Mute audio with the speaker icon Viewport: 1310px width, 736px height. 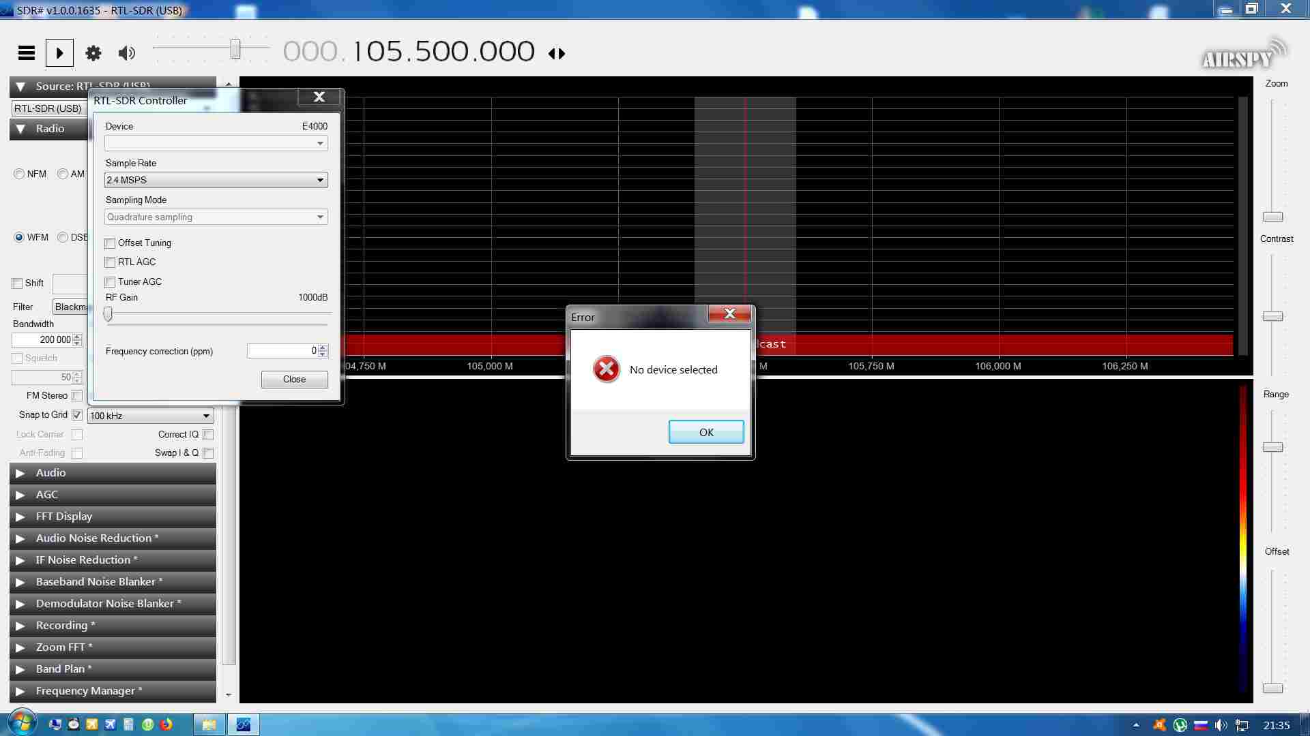[126, 52]
